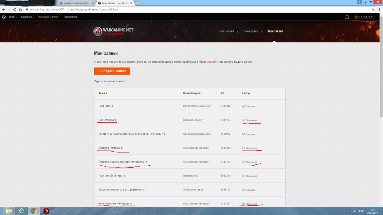The width and height of the screenshot is (383, 215).
Task: Open the Chrome three-dot menu
Action: click(379, 10)
